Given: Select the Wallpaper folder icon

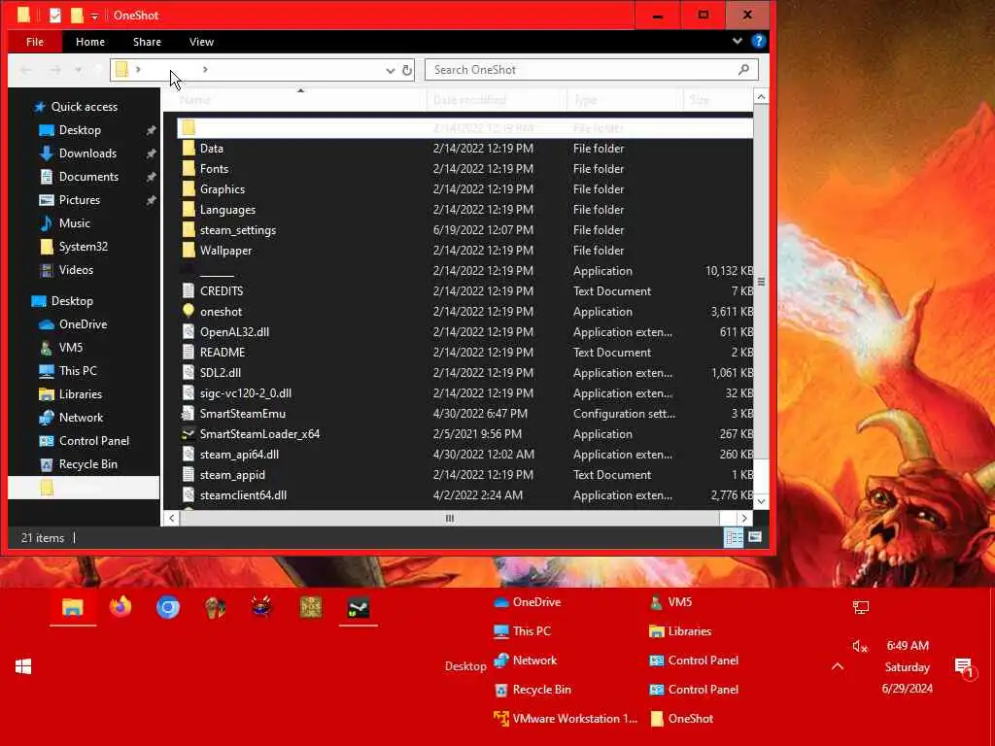Looking at the screenshot, I should [x=189, y=250].
